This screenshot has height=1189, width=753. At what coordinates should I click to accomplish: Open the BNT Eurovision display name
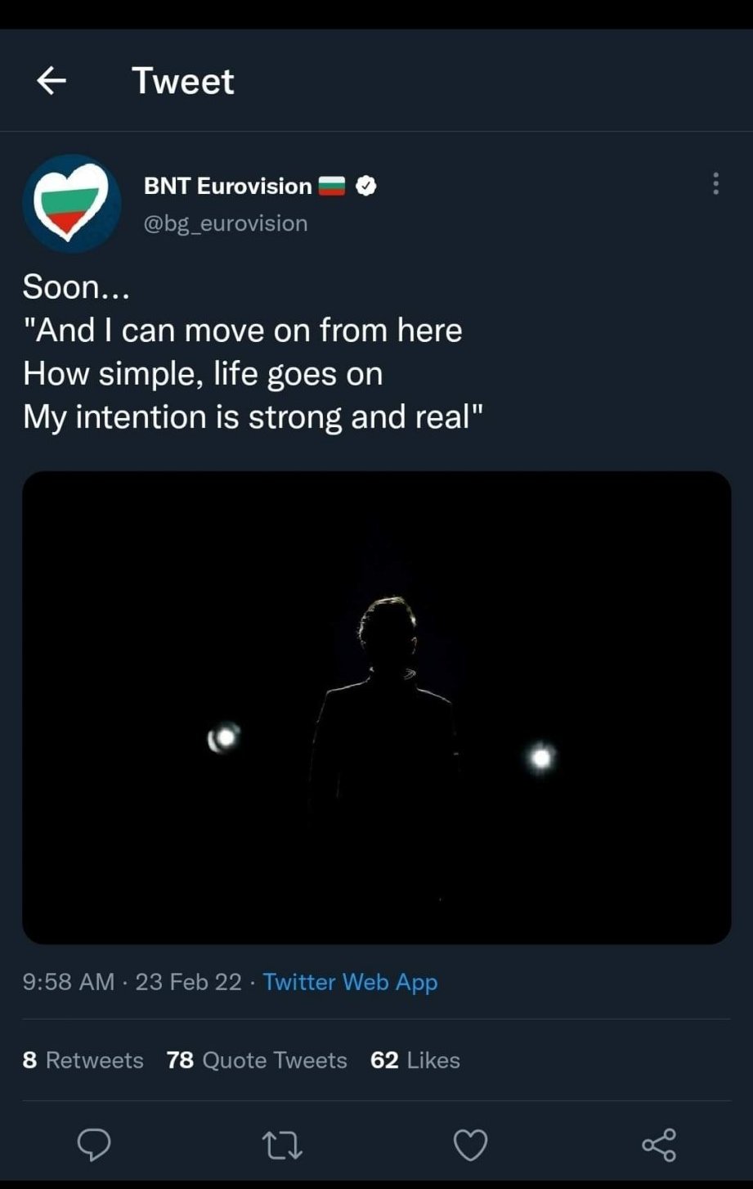coord(227,187)
